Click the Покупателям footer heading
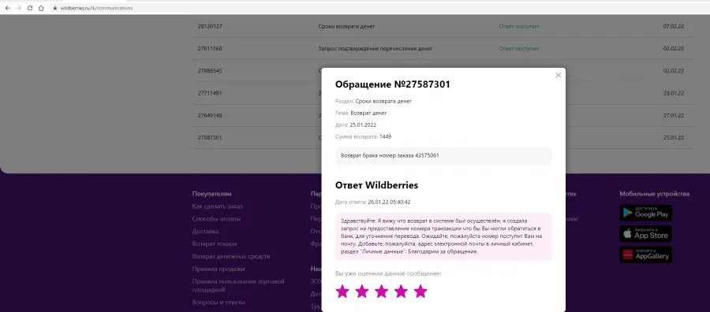710x312 pixels. [211, 194]
